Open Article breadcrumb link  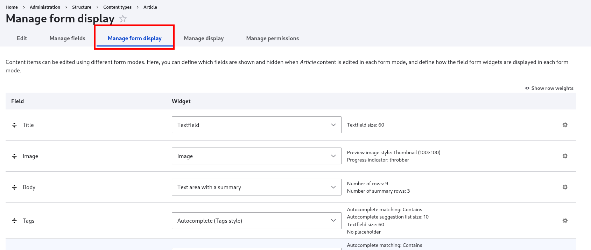coord(150,7)
